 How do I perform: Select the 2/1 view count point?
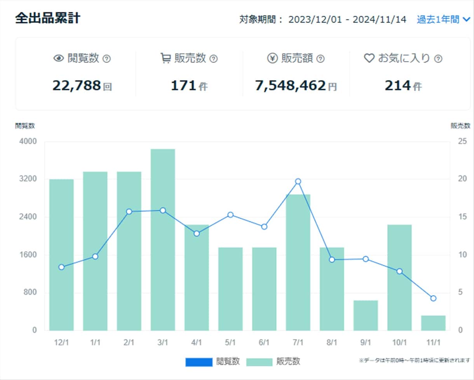pos(129,212)
